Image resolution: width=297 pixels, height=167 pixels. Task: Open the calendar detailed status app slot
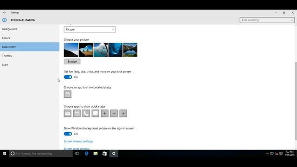click(68, 94)
